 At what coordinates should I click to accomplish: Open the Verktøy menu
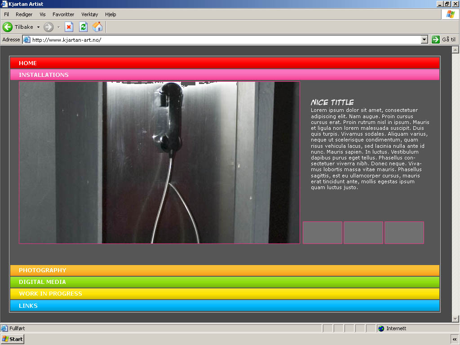point(89,14)
